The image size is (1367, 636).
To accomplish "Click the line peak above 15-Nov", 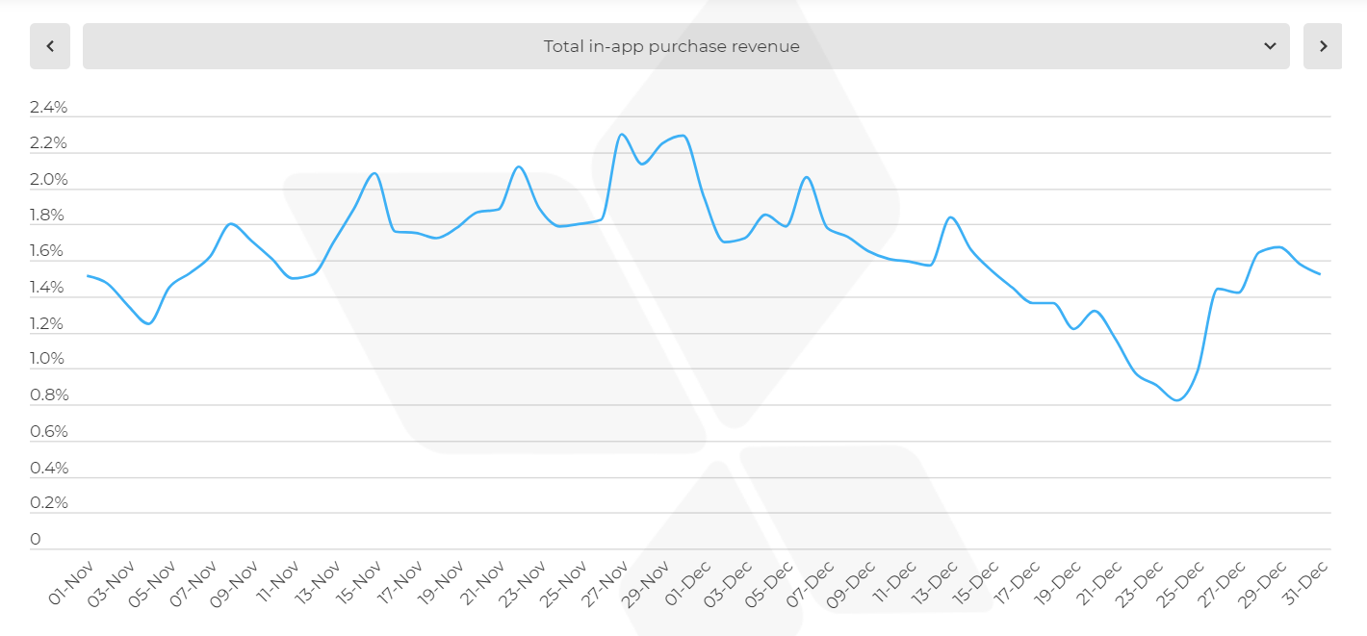I will point(374,173).
